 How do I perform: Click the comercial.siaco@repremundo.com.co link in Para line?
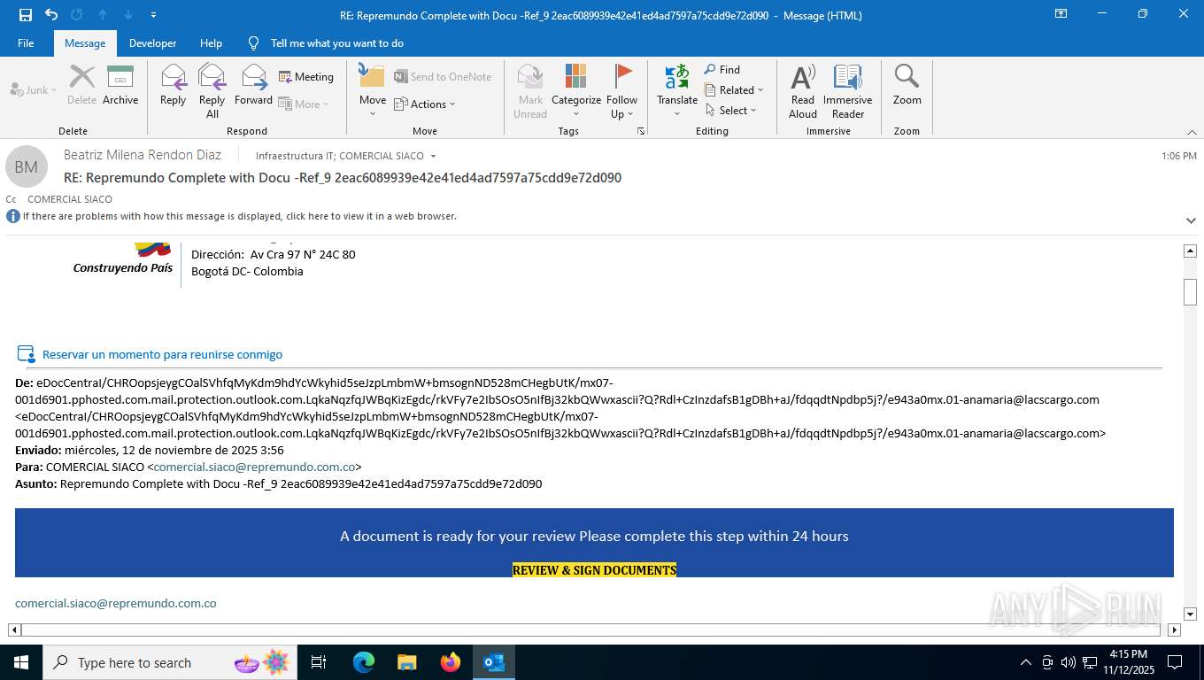255,467
